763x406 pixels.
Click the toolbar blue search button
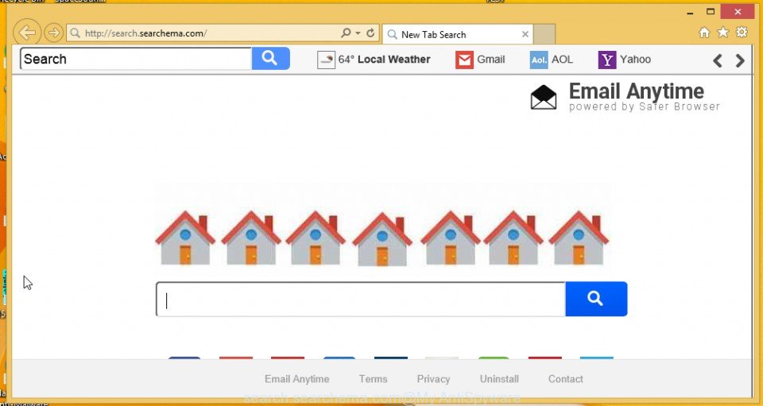tap(270, 59)
